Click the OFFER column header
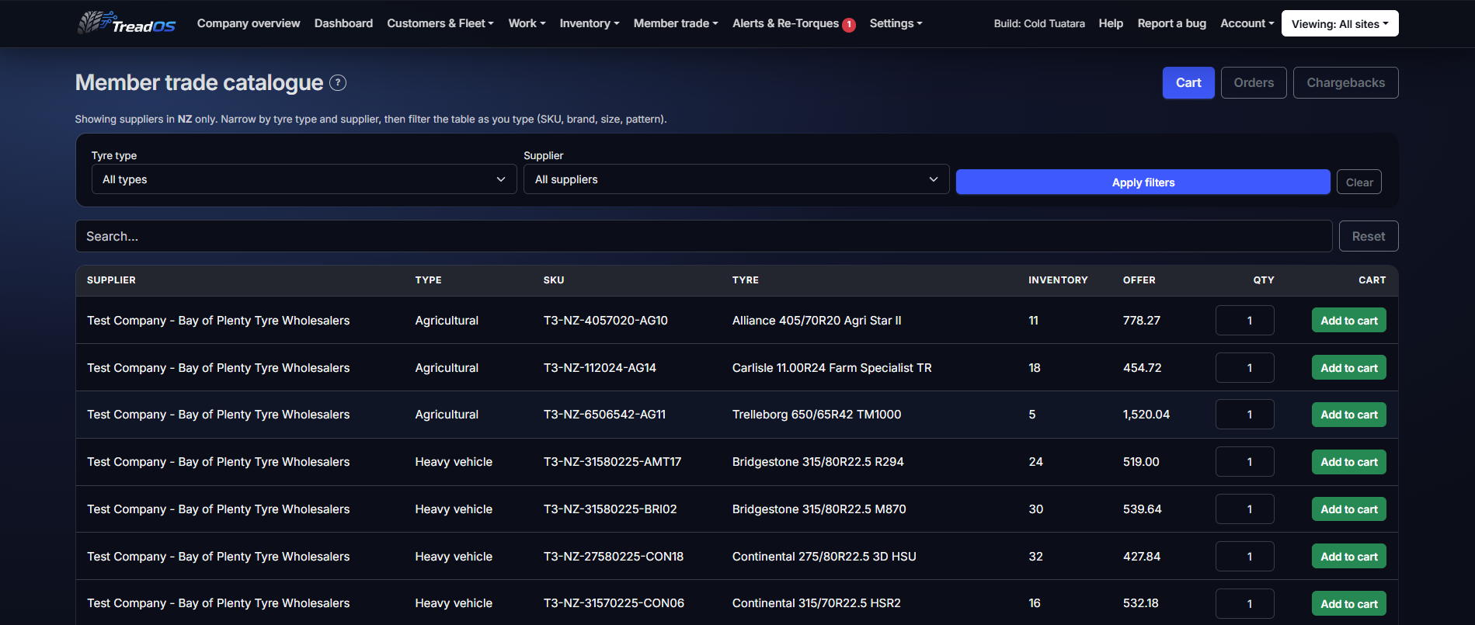 click(1139, 280)
